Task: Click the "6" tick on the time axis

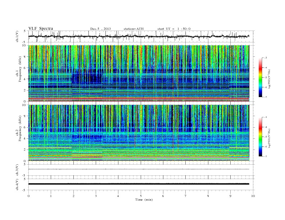Action: (163, 196)
